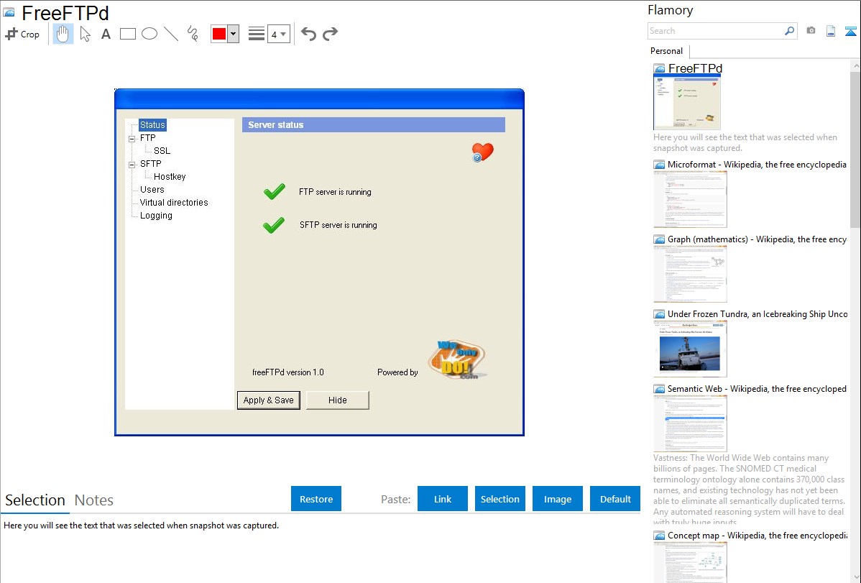Screen dimensions: 861x583
Task: Click the green check next to SFTP server is running
Action: 273,225
